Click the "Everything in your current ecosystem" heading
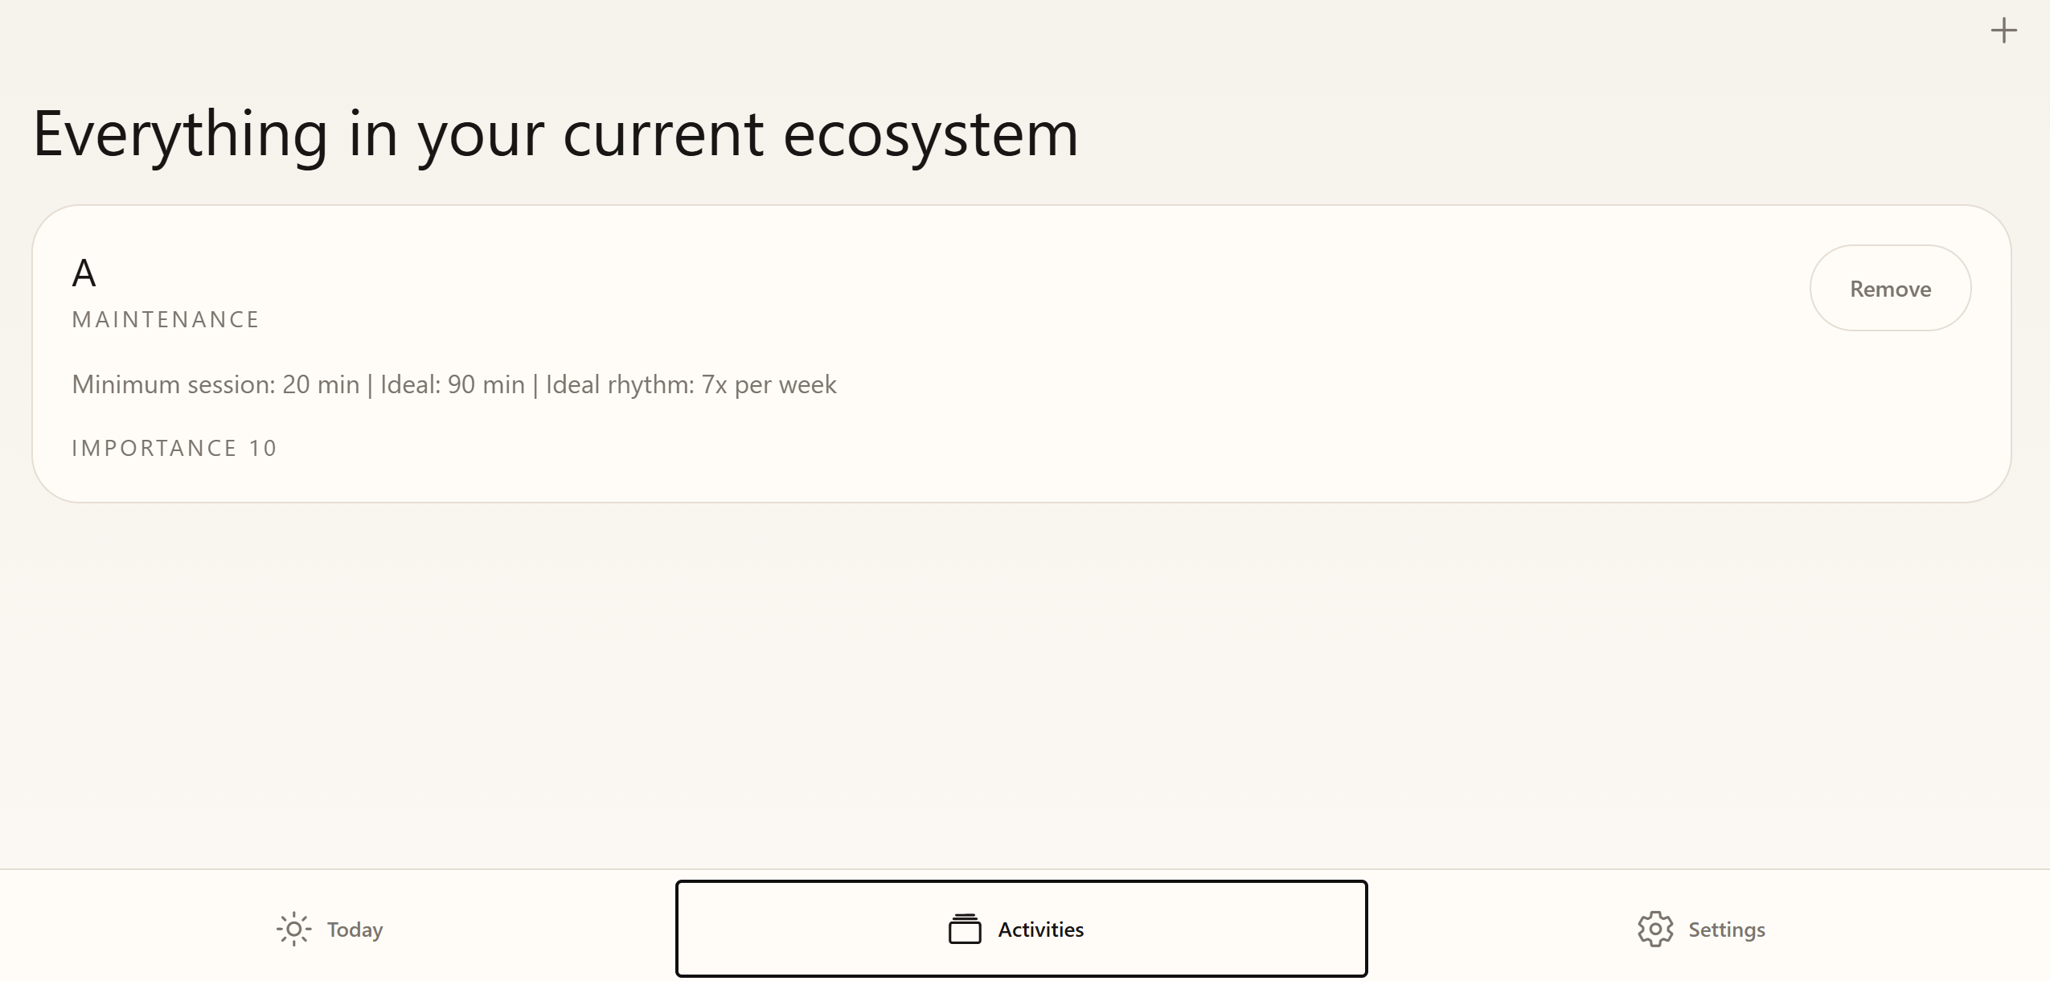This screenshot has width=2050, height=981. click(x=556, y=135)
